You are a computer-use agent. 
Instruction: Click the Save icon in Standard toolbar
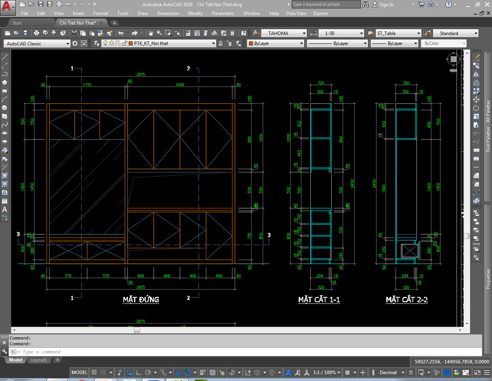(25, 33)
